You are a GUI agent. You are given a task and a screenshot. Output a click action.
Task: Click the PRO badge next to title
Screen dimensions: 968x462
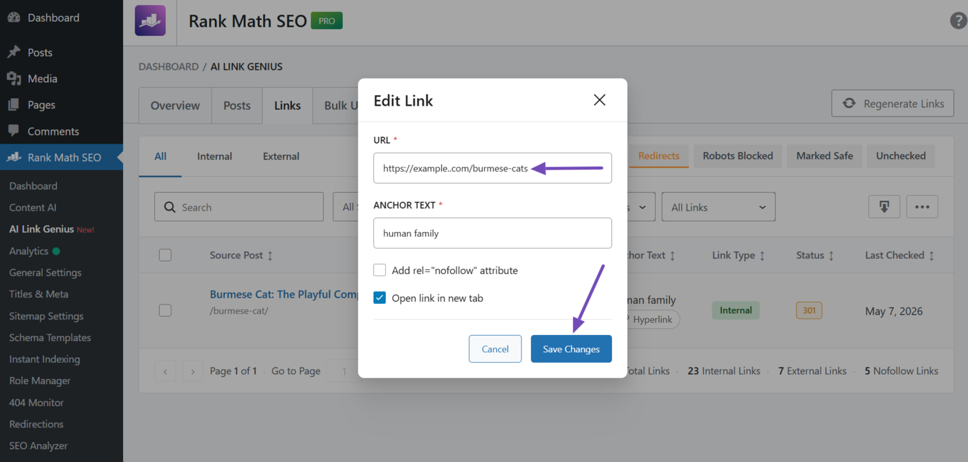[x=327, y=21]
